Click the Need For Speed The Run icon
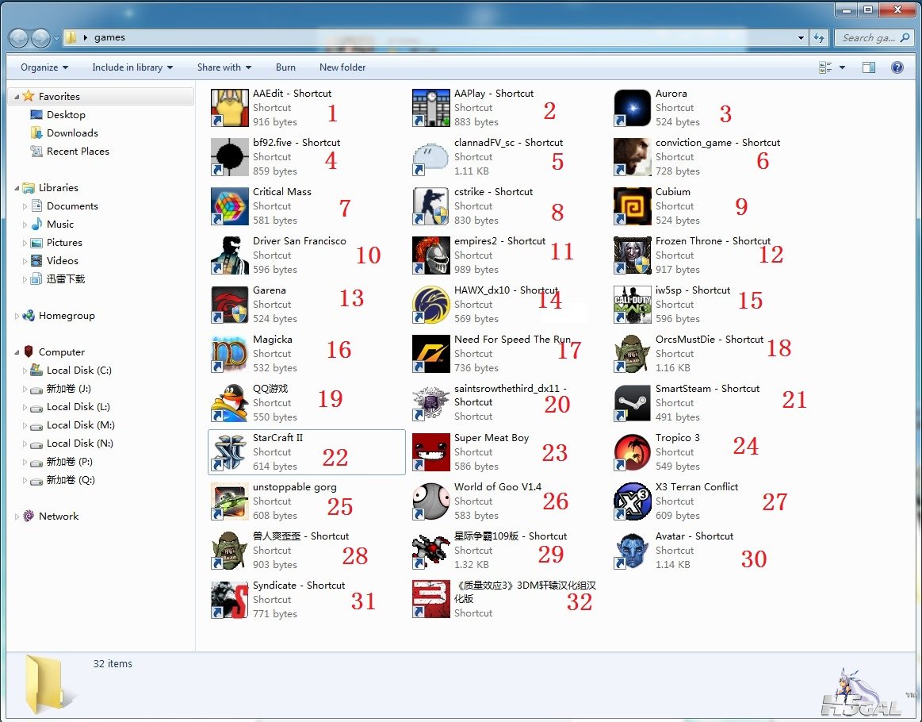Image resolution: width=922 pixels, height=722 pixels. (431, 354)
